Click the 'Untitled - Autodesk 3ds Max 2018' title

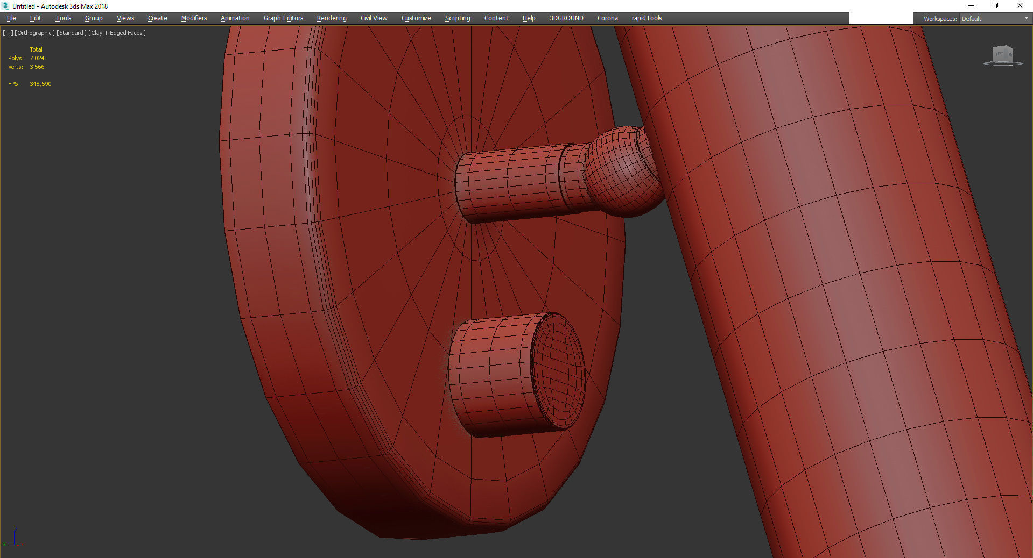pos(60,6)
